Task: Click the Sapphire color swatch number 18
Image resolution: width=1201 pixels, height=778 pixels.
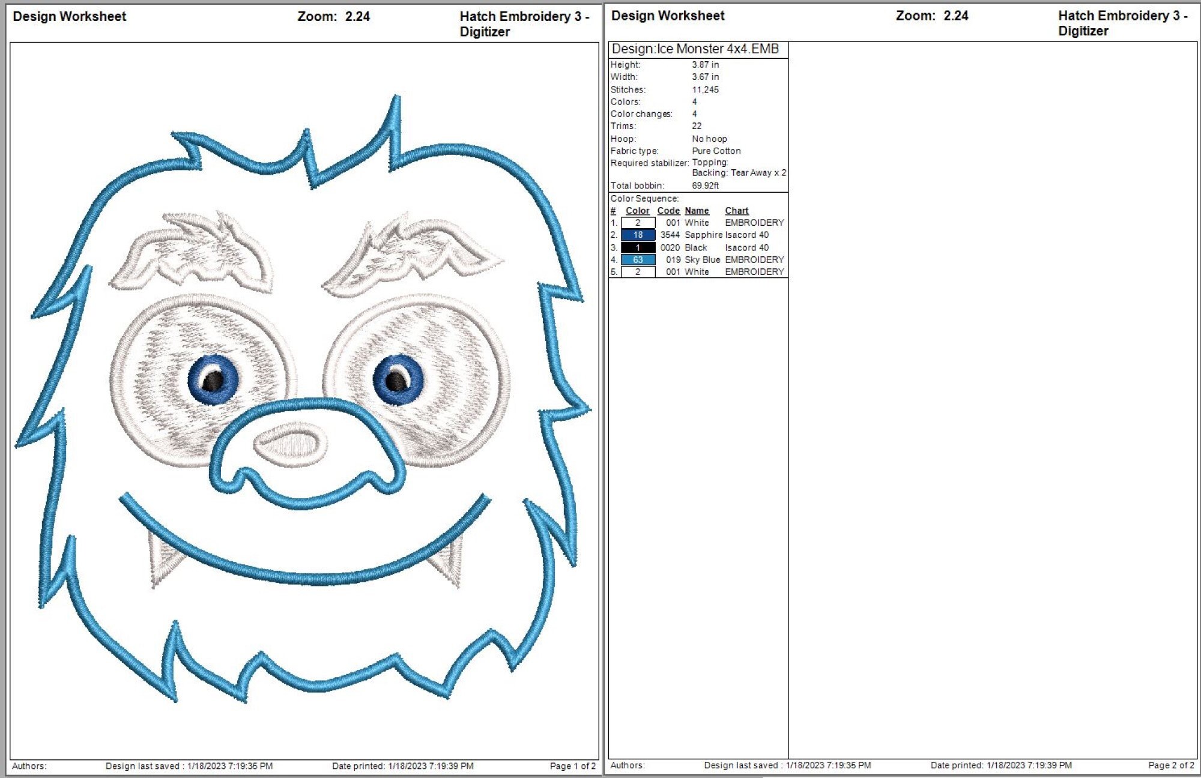Action: pos(638,235)
